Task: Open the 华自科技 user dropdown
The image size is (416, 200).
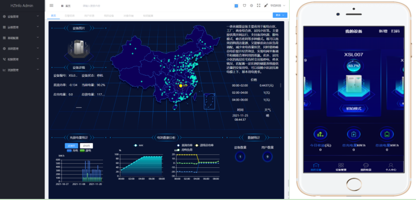Action: coord(278,5)
